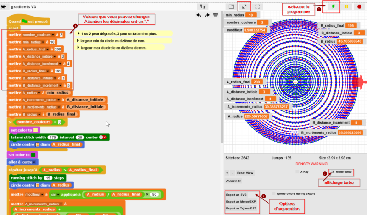
Task: Click A_radius watcher on stage
Action: click(x=248, y=116)
